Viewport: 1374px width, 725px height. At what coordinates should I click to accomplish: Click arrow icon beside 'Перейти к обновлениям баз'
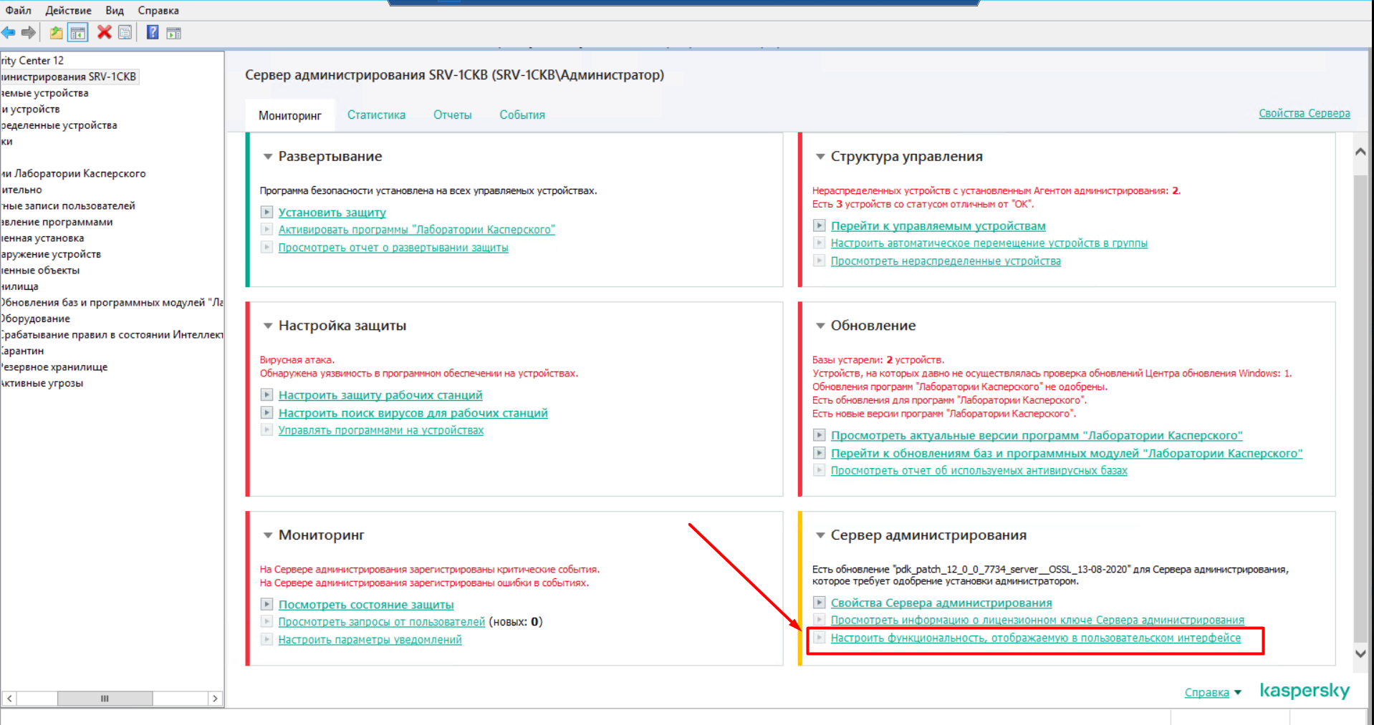pyautogui.click(x=819, y=452)
